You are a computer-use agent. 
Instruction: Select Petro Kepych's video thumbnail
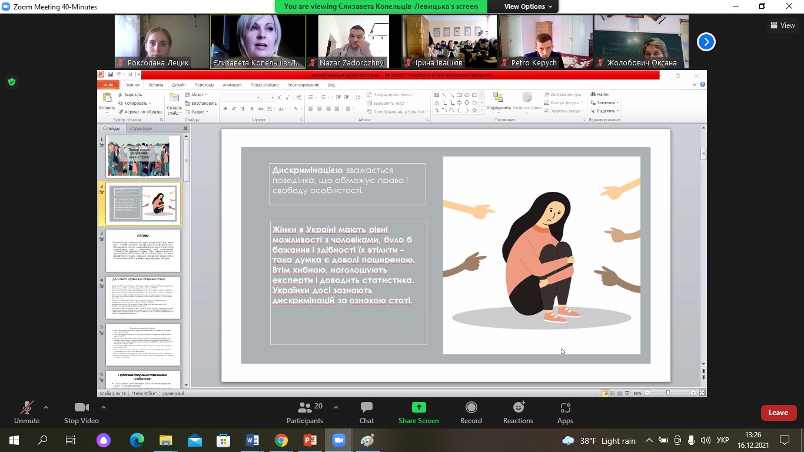pyautogui.click(x=544, y=42)
